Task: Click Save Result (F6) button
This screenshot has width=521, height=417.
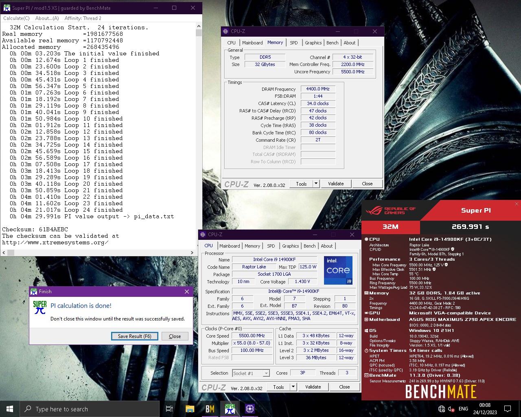Action: (x=135, y=336)
